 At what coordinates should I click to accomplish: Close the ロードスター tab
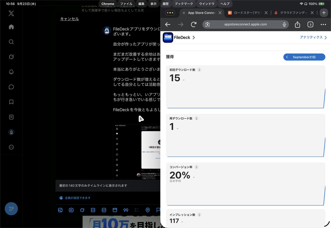point(266,13)
